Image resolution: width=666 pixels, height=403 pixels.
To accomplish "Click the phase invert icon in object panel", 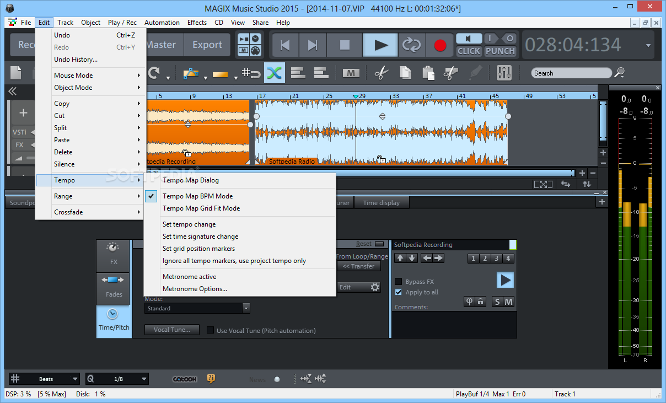I will click(x=469, y=302).
